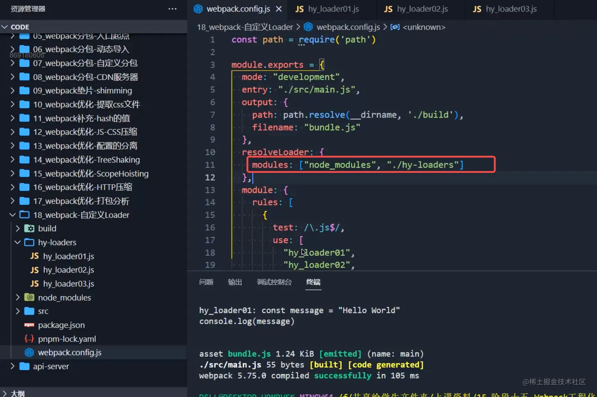This screenshot has width=597, height=397.
Task: Click the JS icon on hy_loader03.js tab
Action: click(x=477, y=9)
